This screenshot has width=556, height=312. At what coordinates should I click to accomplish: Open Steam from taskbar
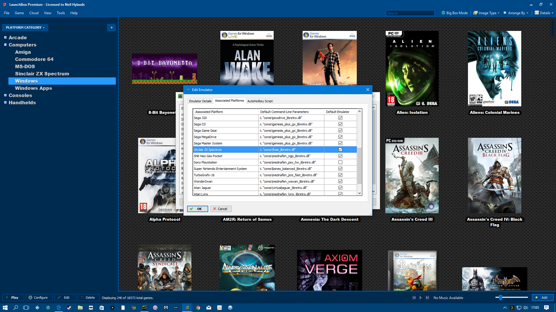pyautogui.click(x=69, y=308)
